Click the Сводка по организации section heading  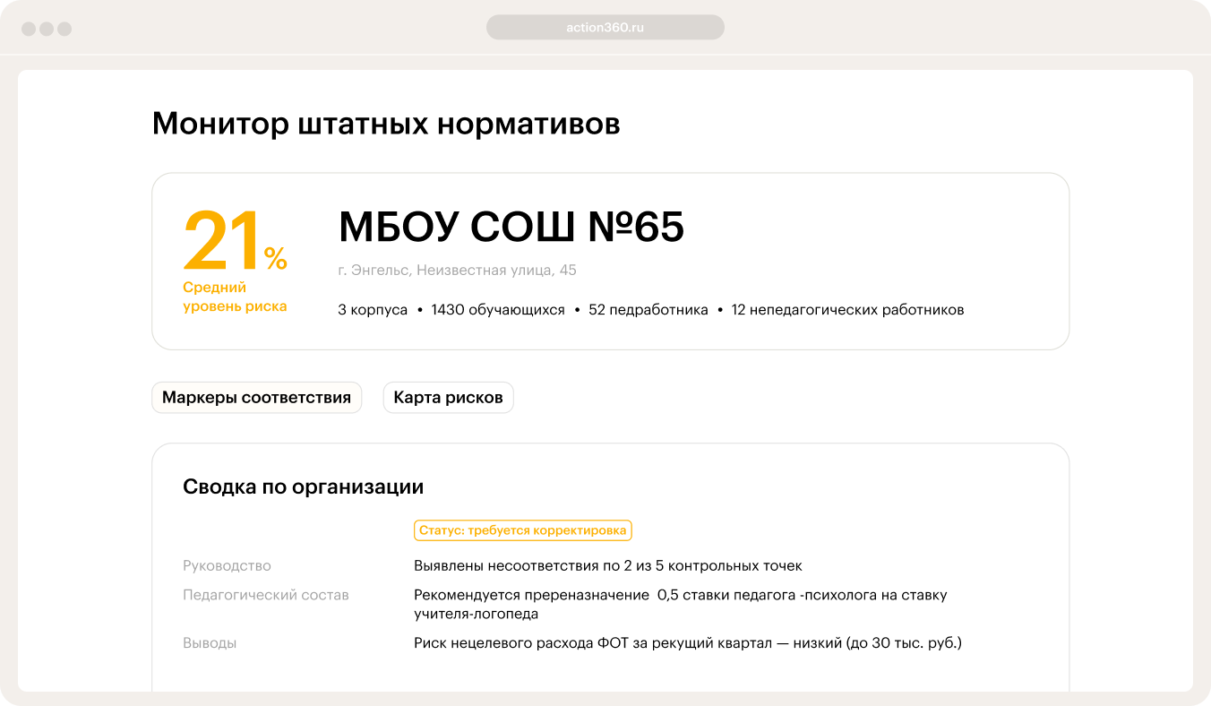(x=304, y=487)
